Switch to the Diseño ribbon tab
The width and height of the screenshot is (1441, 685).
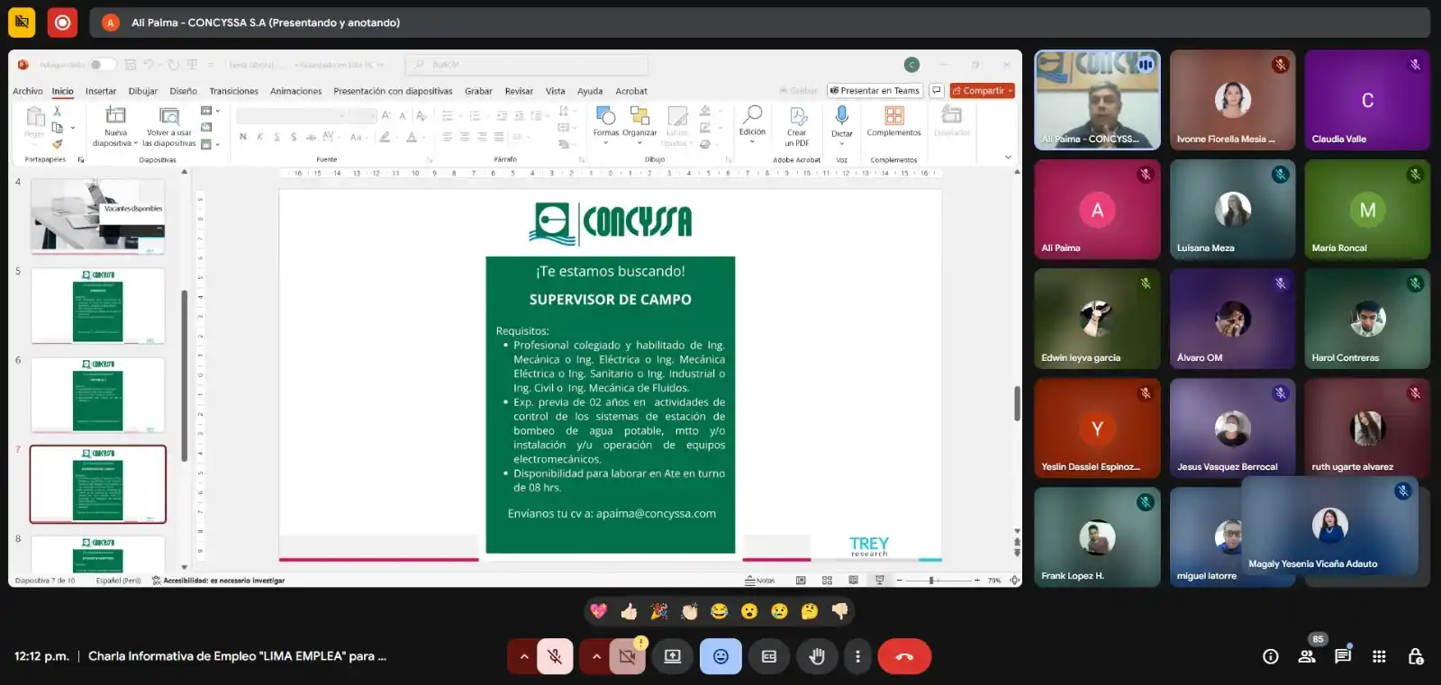(183, 91)
